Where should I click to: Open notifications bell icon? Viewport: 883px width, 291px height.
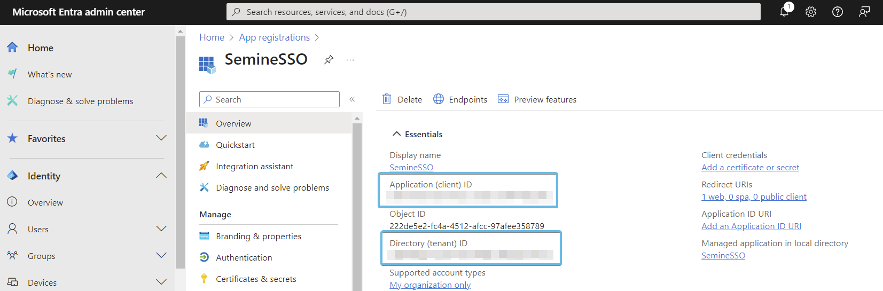[x=784, y=12]
